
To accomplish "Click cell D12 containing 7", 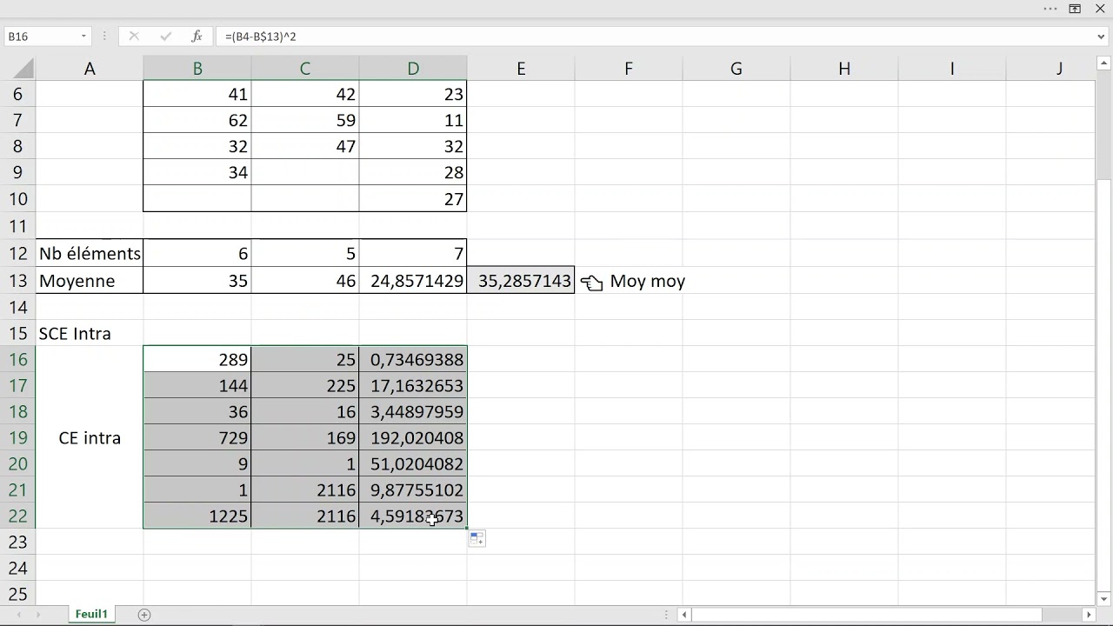I will [x=413, y=254].
